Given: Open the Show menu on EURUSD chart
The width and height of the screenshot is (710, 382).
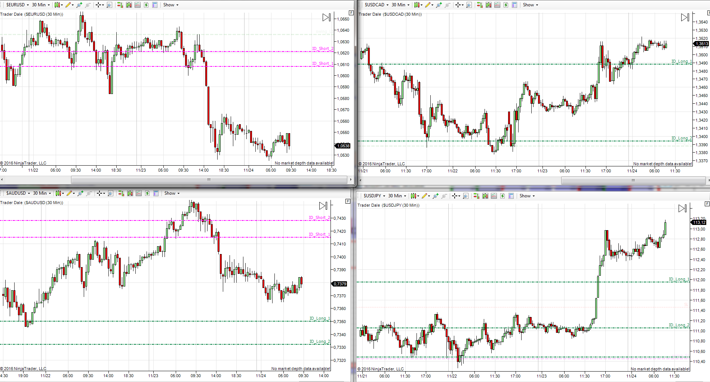Looking at the screenshot, I should click(x=170, y=5).
